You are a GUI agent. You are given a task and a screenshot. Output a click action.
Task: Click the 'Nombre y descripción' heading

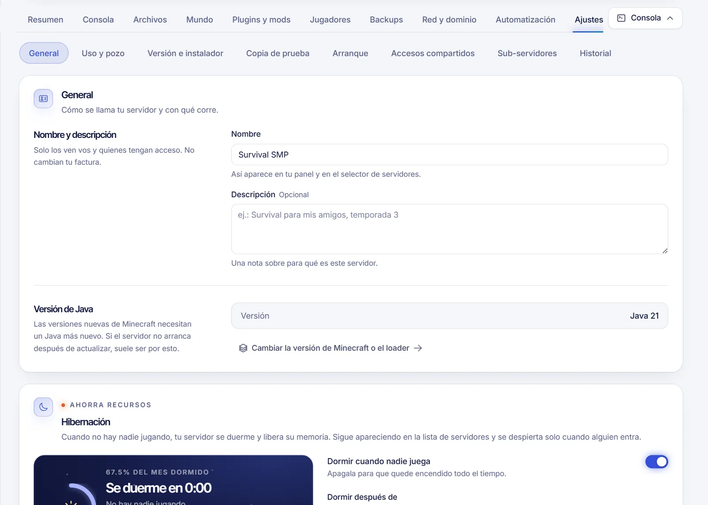[x=75, y=135]
